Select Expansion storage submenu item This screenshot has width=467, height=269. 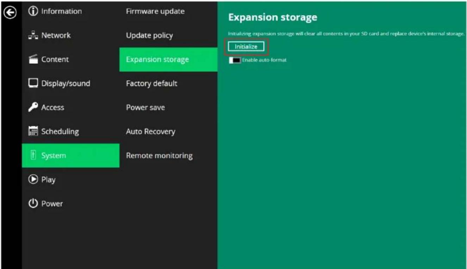click(168, 60)
